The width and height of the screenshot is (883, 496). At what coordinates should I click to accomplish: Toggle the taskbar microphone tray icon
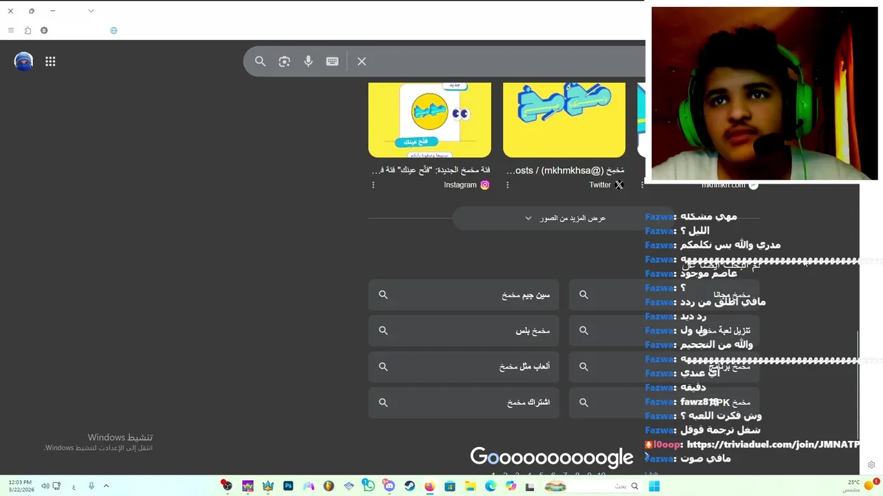pos(91,486)
